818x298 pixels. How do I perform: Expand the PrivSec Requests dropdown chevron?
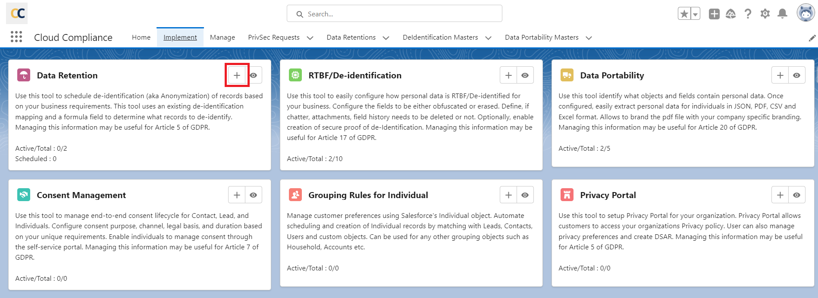tap(310, 38)
